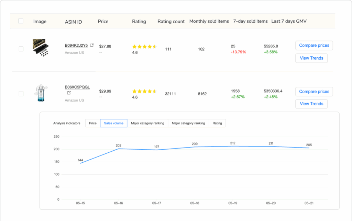
Task: Click Compare prices for the $27.88 product
Action: click(x=314, y=45)
